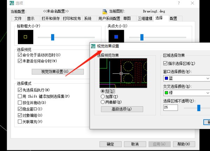Click the current drawing file icon

[105, 12]
